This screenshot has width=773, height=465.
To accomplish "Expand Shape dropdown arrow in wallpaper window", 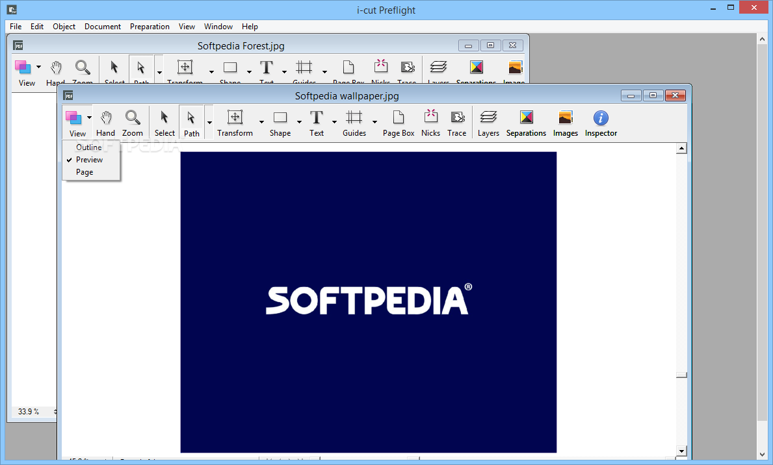I will click(299, 121).
